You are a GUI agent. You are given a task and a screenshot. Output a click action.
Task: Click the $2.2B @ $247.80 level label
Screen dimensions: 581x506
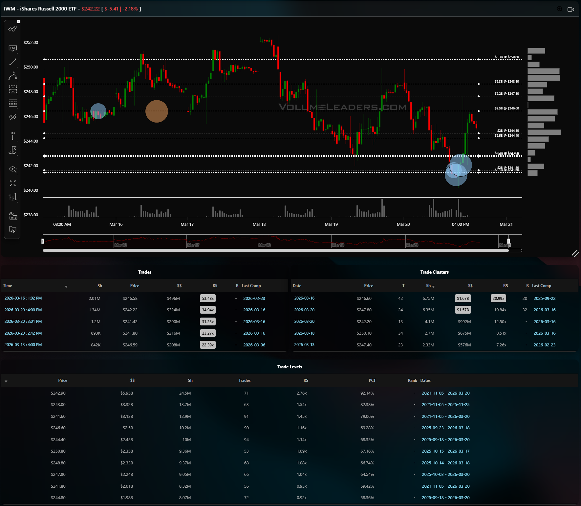coord(507,94)
